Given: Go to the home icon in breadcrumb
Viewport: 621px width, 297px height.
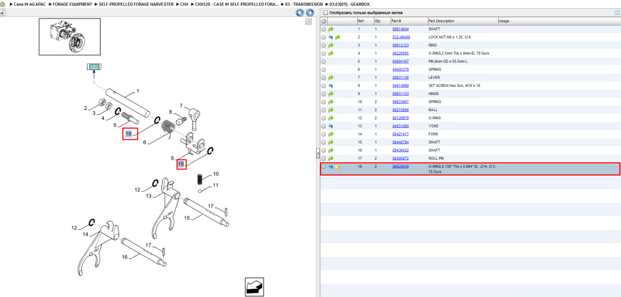Looking at the screenshot, I should pos(2,4).
